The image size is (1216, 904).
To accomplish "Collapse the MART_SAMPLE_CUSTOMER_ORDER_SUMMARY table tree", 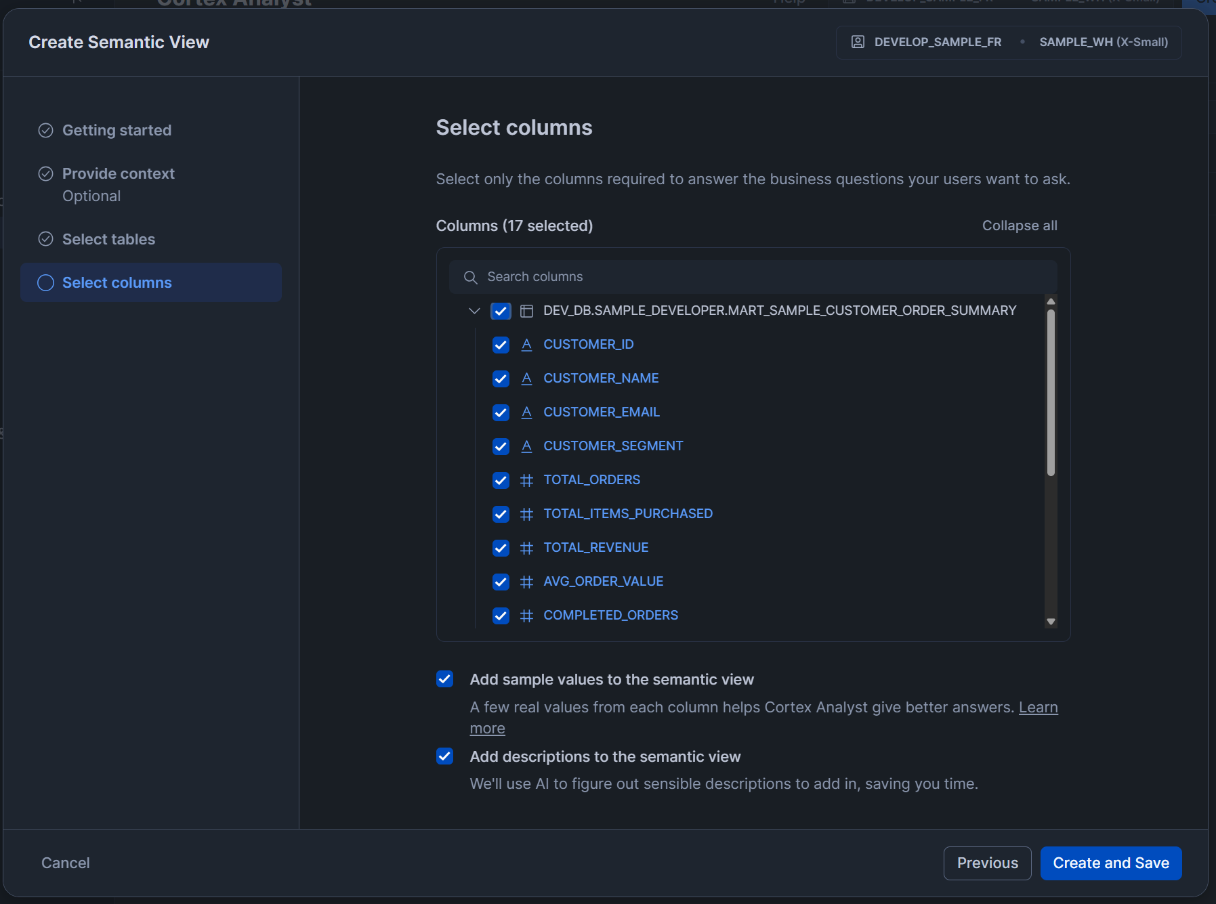I will [x=474, y=311].
